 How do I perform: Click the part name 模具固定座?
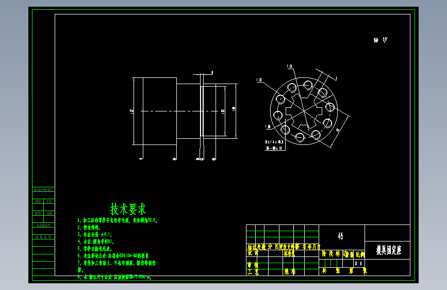389,250
